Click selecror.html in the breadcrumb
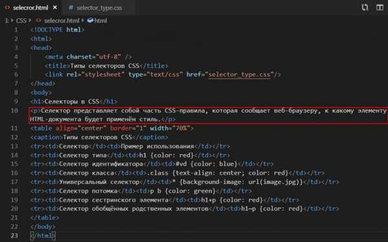The height and width of the screenshot is (242, 388). [61, 21]
